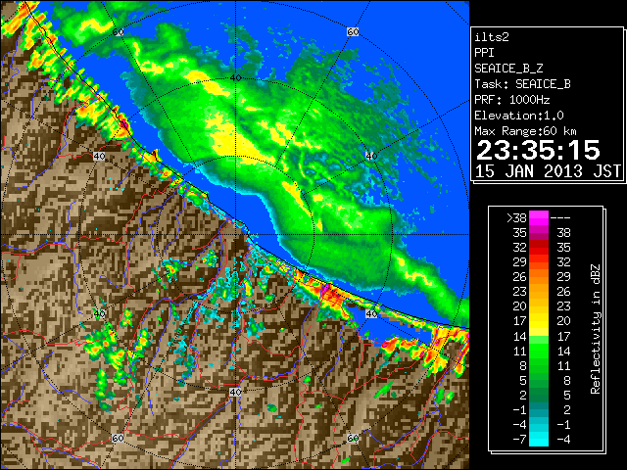This screenshot has height=470, width=627.
Task: Click the ">38" legend label
Action: click(516, 217)
